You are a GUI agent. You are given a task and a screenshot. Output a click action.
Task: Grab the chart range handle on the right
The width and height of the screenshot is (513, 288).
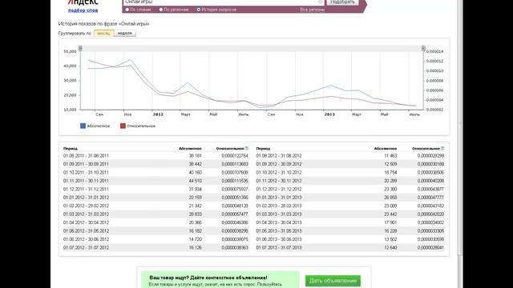[x=423, y=48]
